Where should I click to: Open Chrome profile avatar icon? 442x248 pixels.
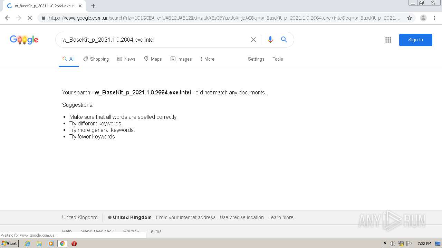(x=423, y=18)
